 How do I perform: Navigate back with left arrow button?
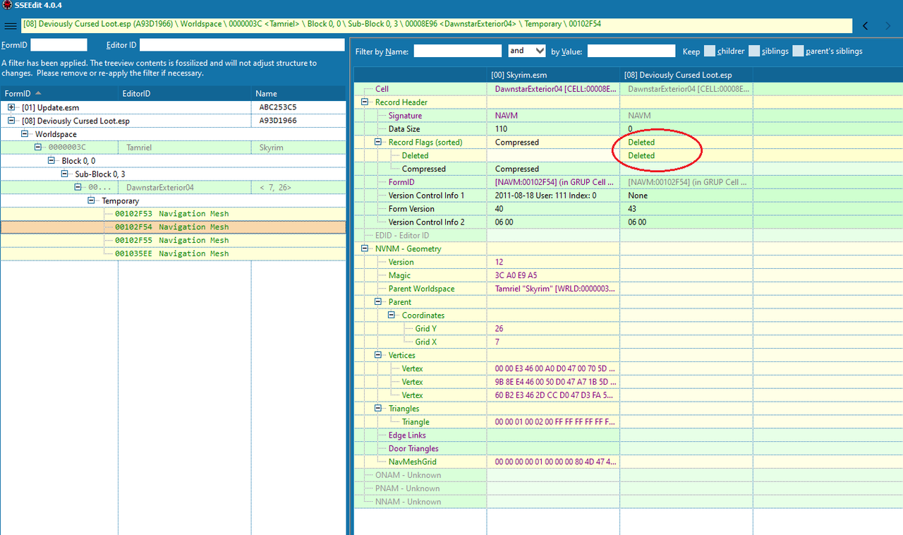tap(866, 26)
